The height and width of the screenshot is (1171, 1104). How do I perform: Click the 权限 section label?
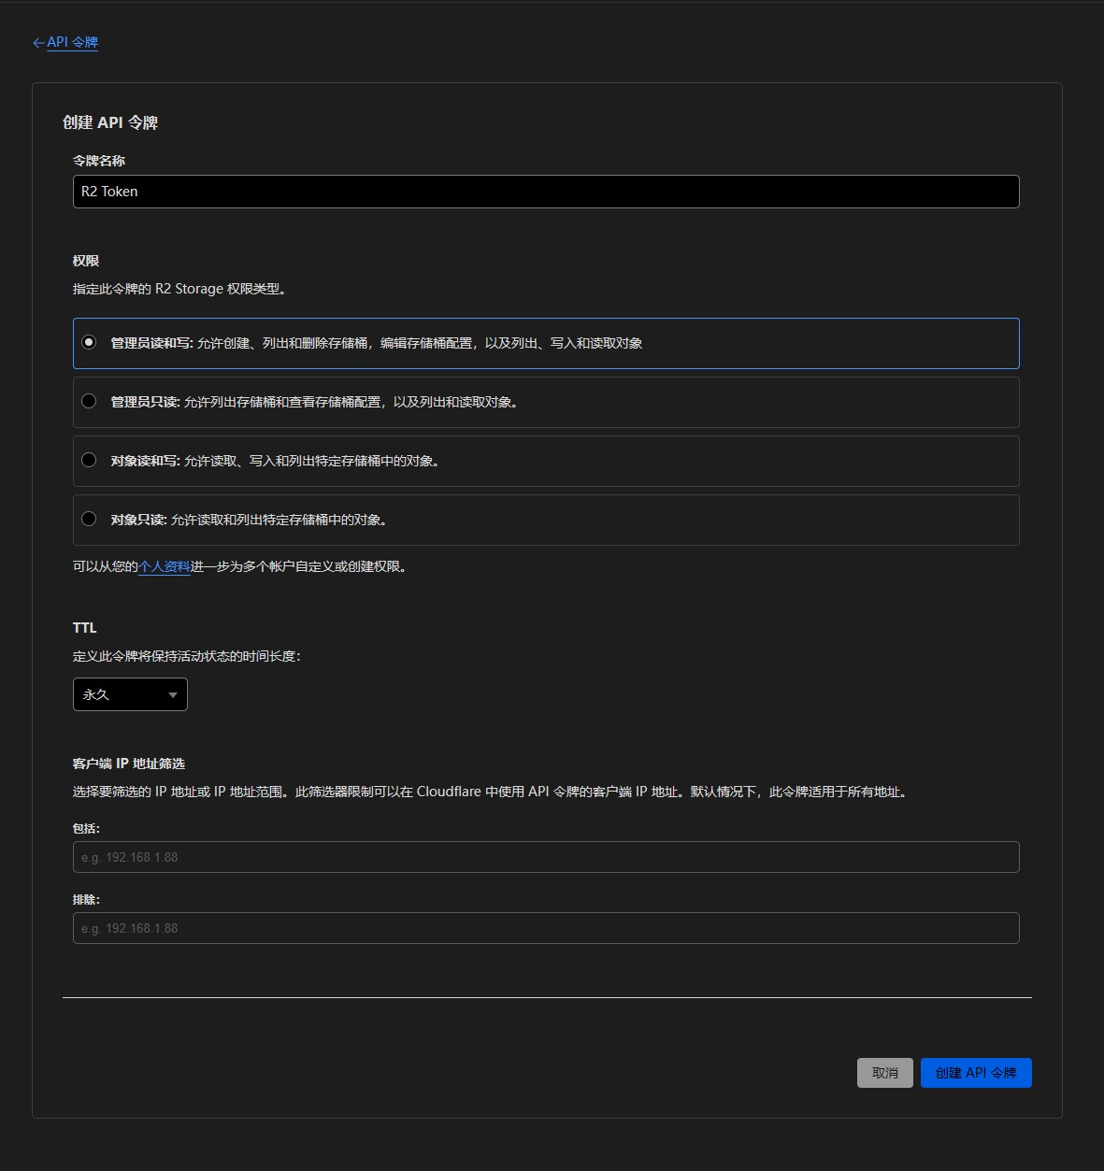pyautogui.click(x=86, y=261)
